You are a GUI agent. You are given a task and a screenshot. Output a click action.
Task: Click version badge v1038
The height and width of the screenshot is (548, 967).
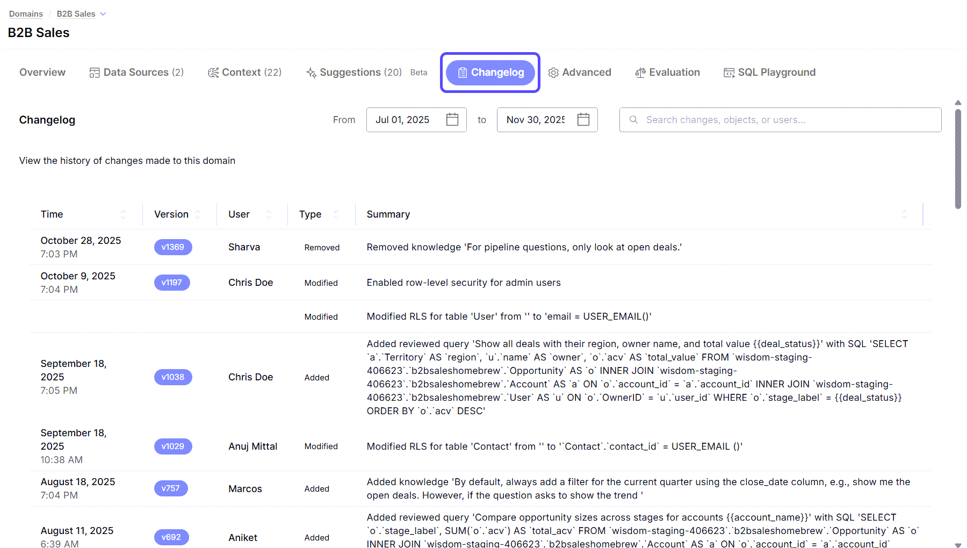(x=173, y=377)
